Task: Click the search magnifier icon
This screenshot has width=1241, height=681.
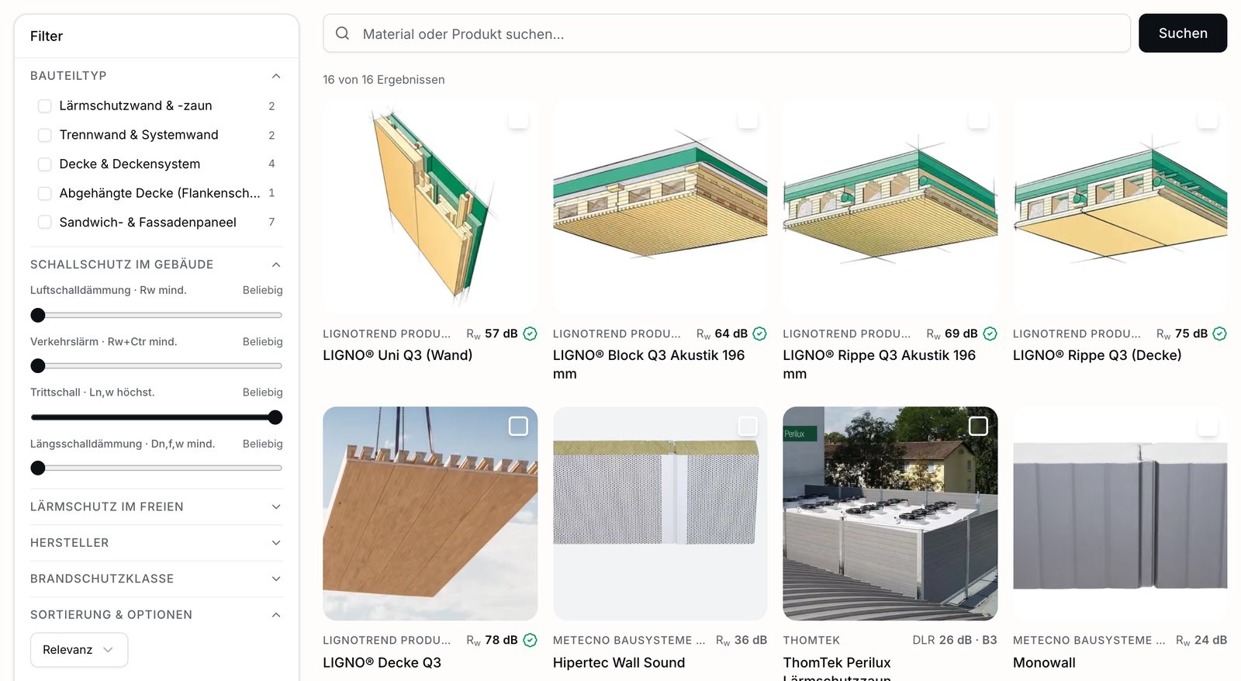Action: point(342,33)
